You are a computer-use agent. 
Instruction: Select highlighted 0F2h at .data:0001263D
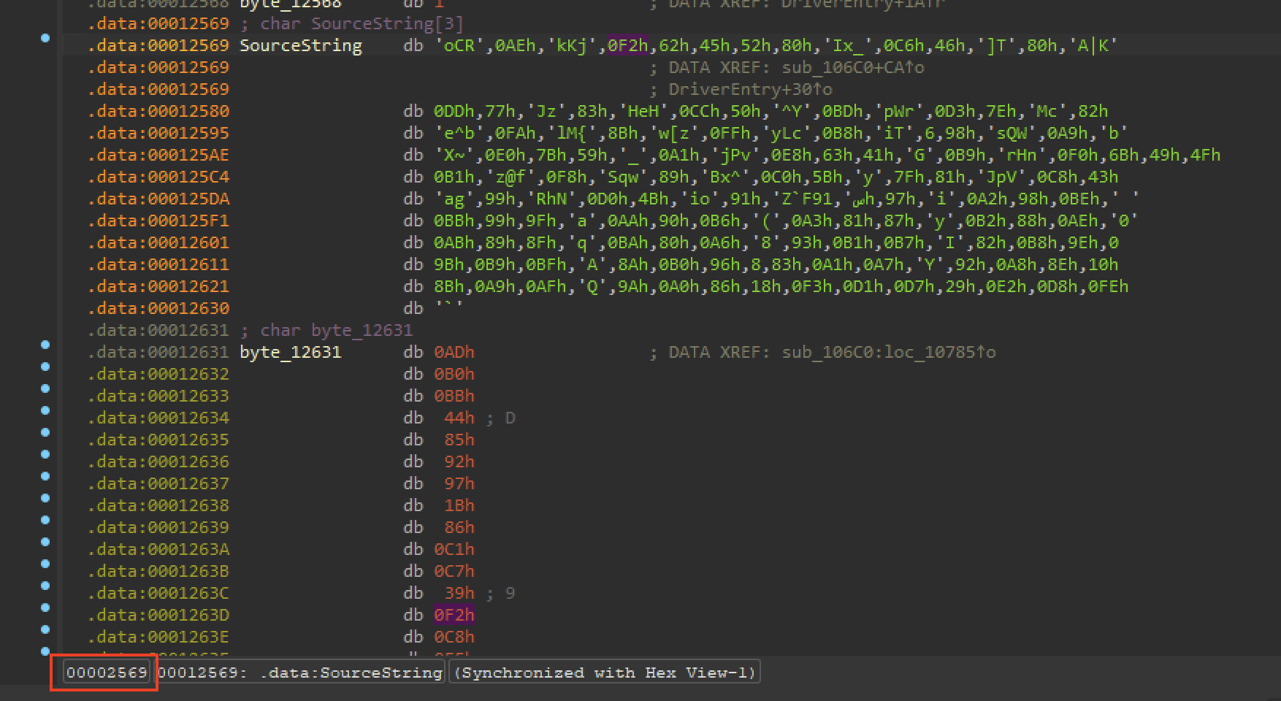click(454, 615)
